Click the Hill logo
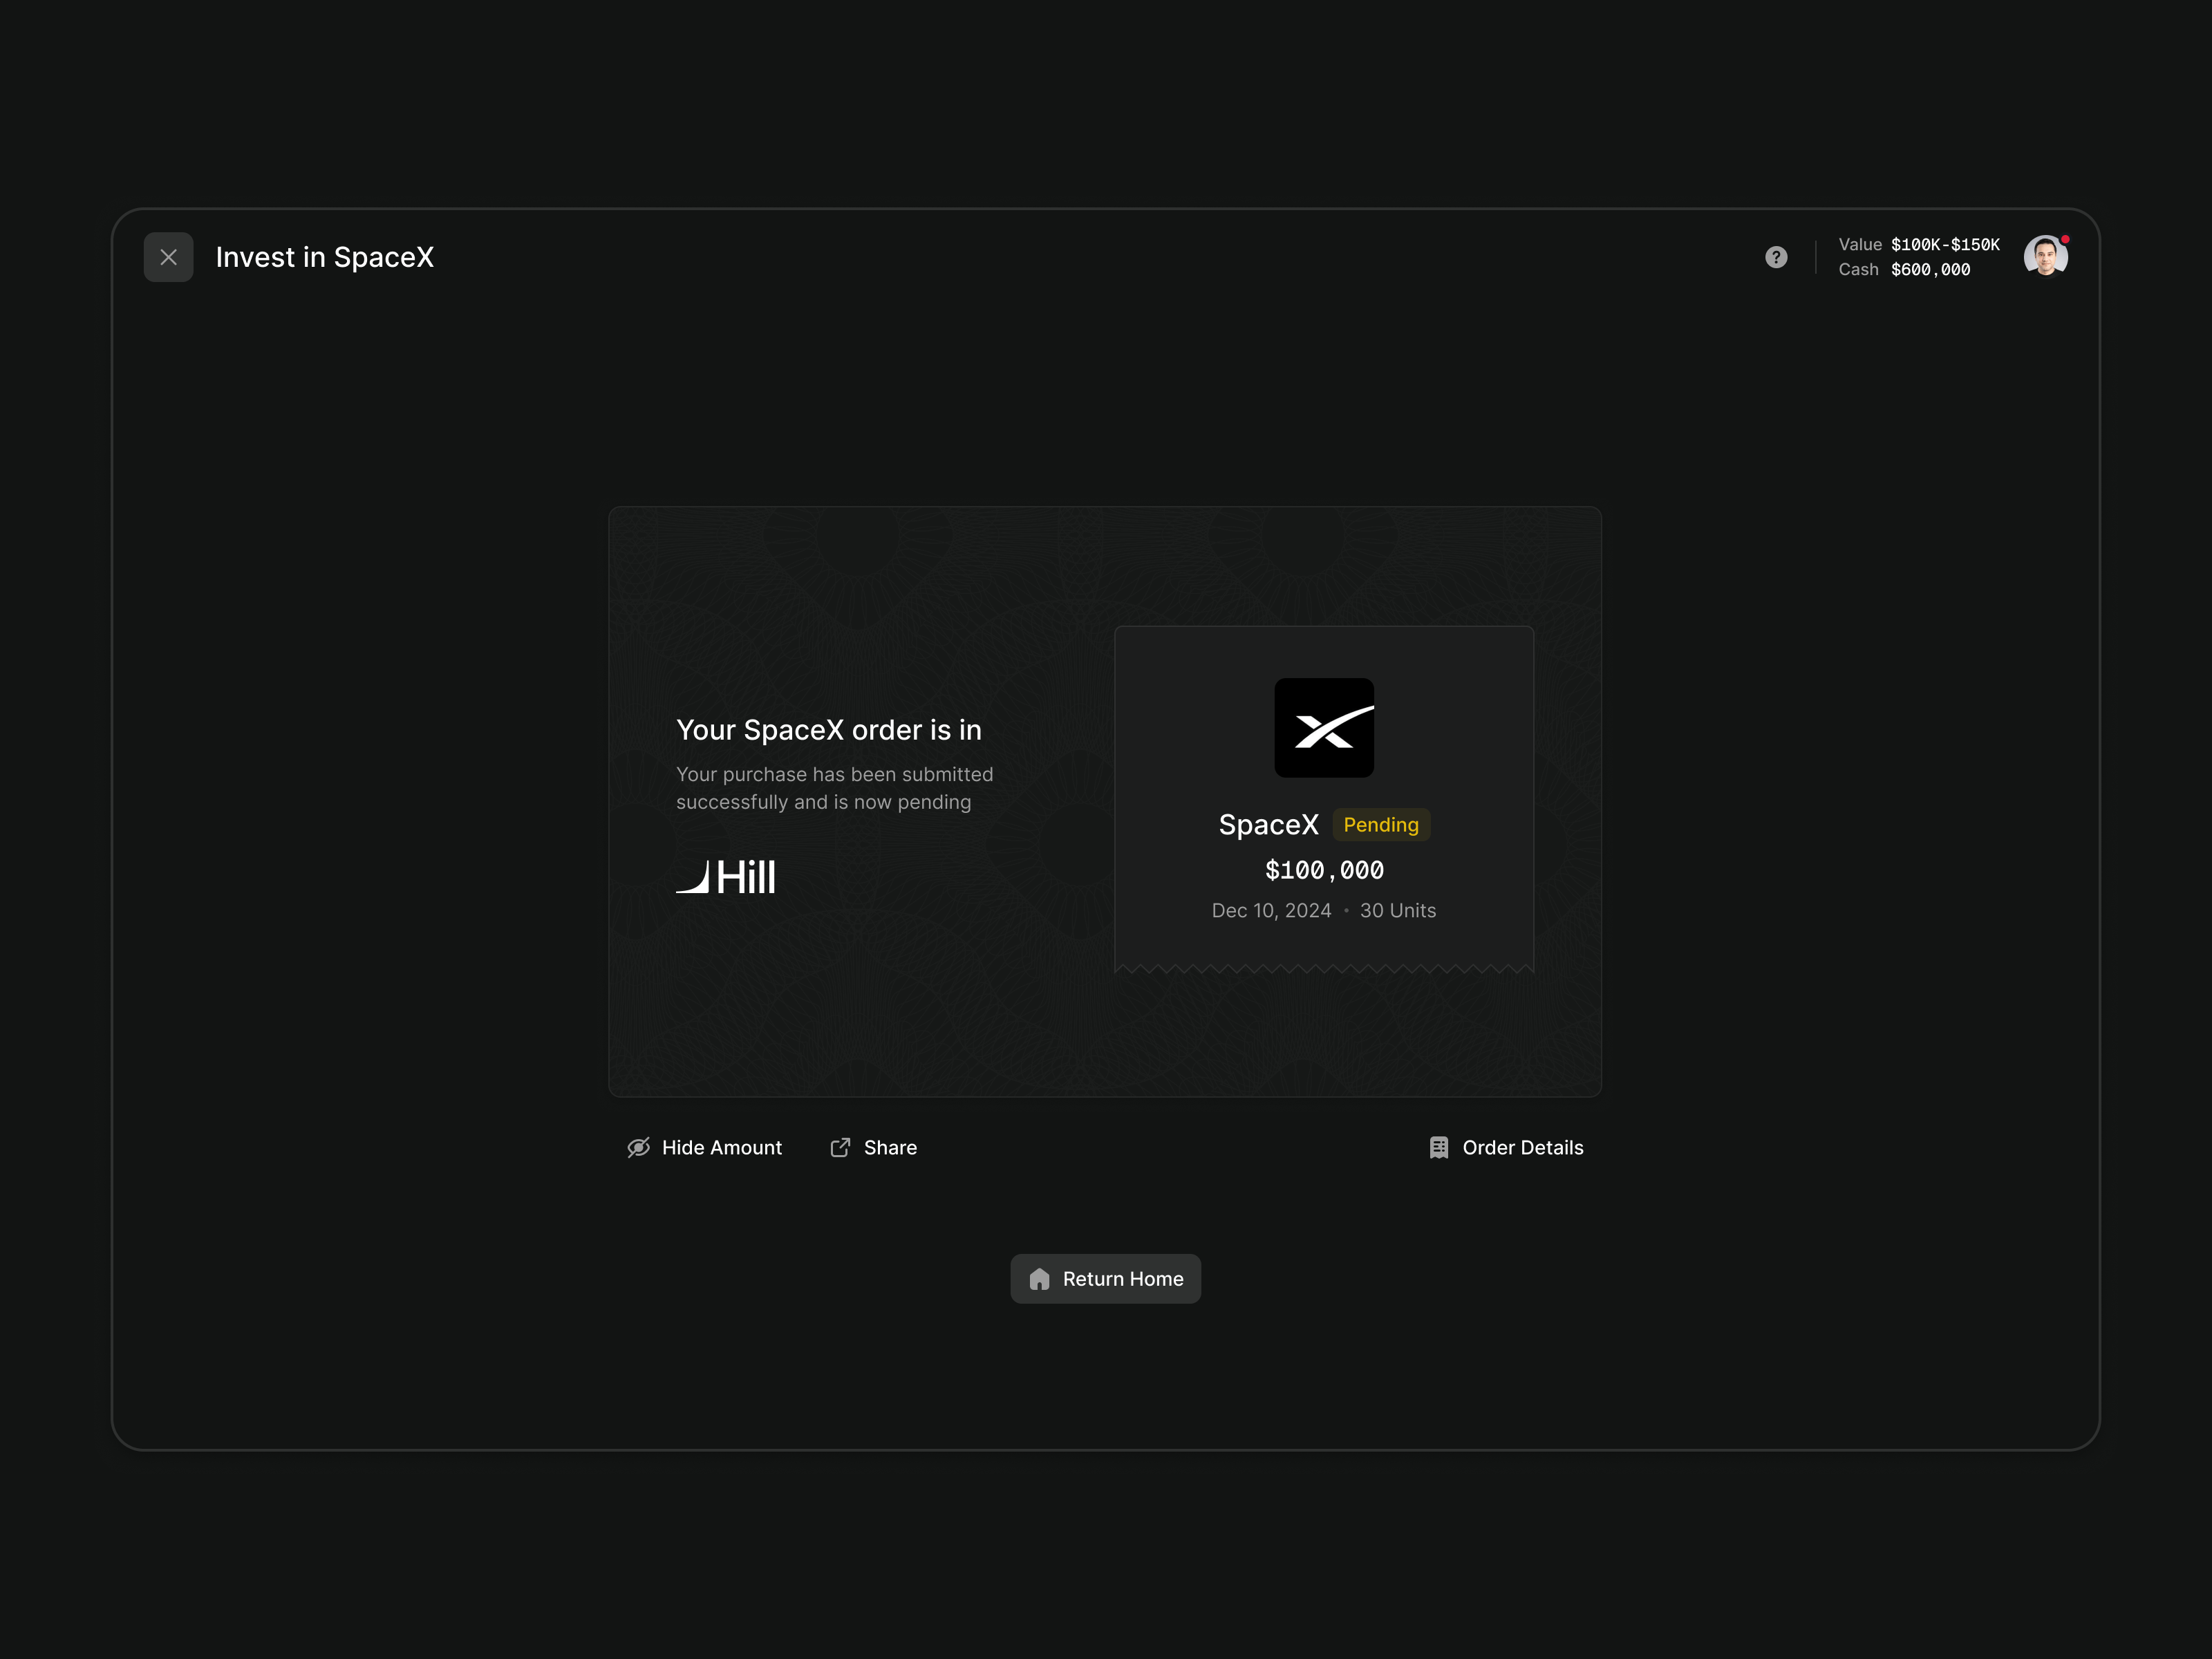The image size is (2212, 1659). (x=726, y=877)
